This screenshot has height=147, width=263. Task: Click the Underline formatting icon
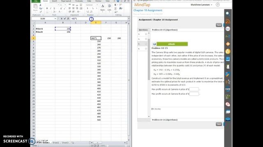point(54,8)
